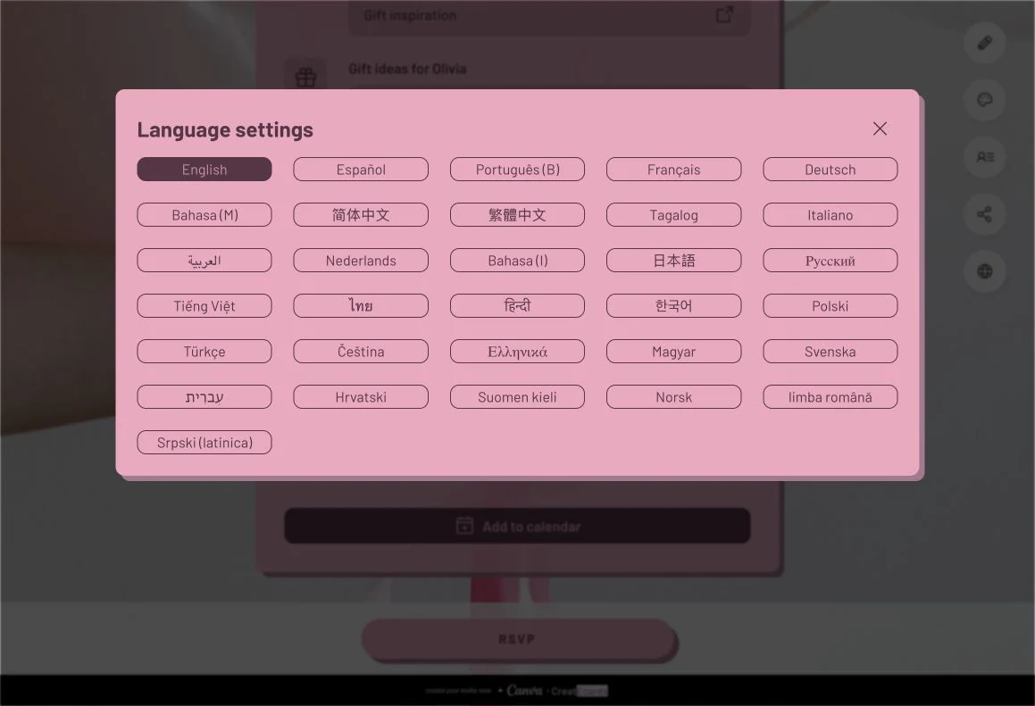
Task: Select Русский language
Action: [x=831, y=261]
